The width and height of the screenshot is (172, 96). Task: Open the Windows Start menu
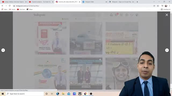tap(3, 94)
